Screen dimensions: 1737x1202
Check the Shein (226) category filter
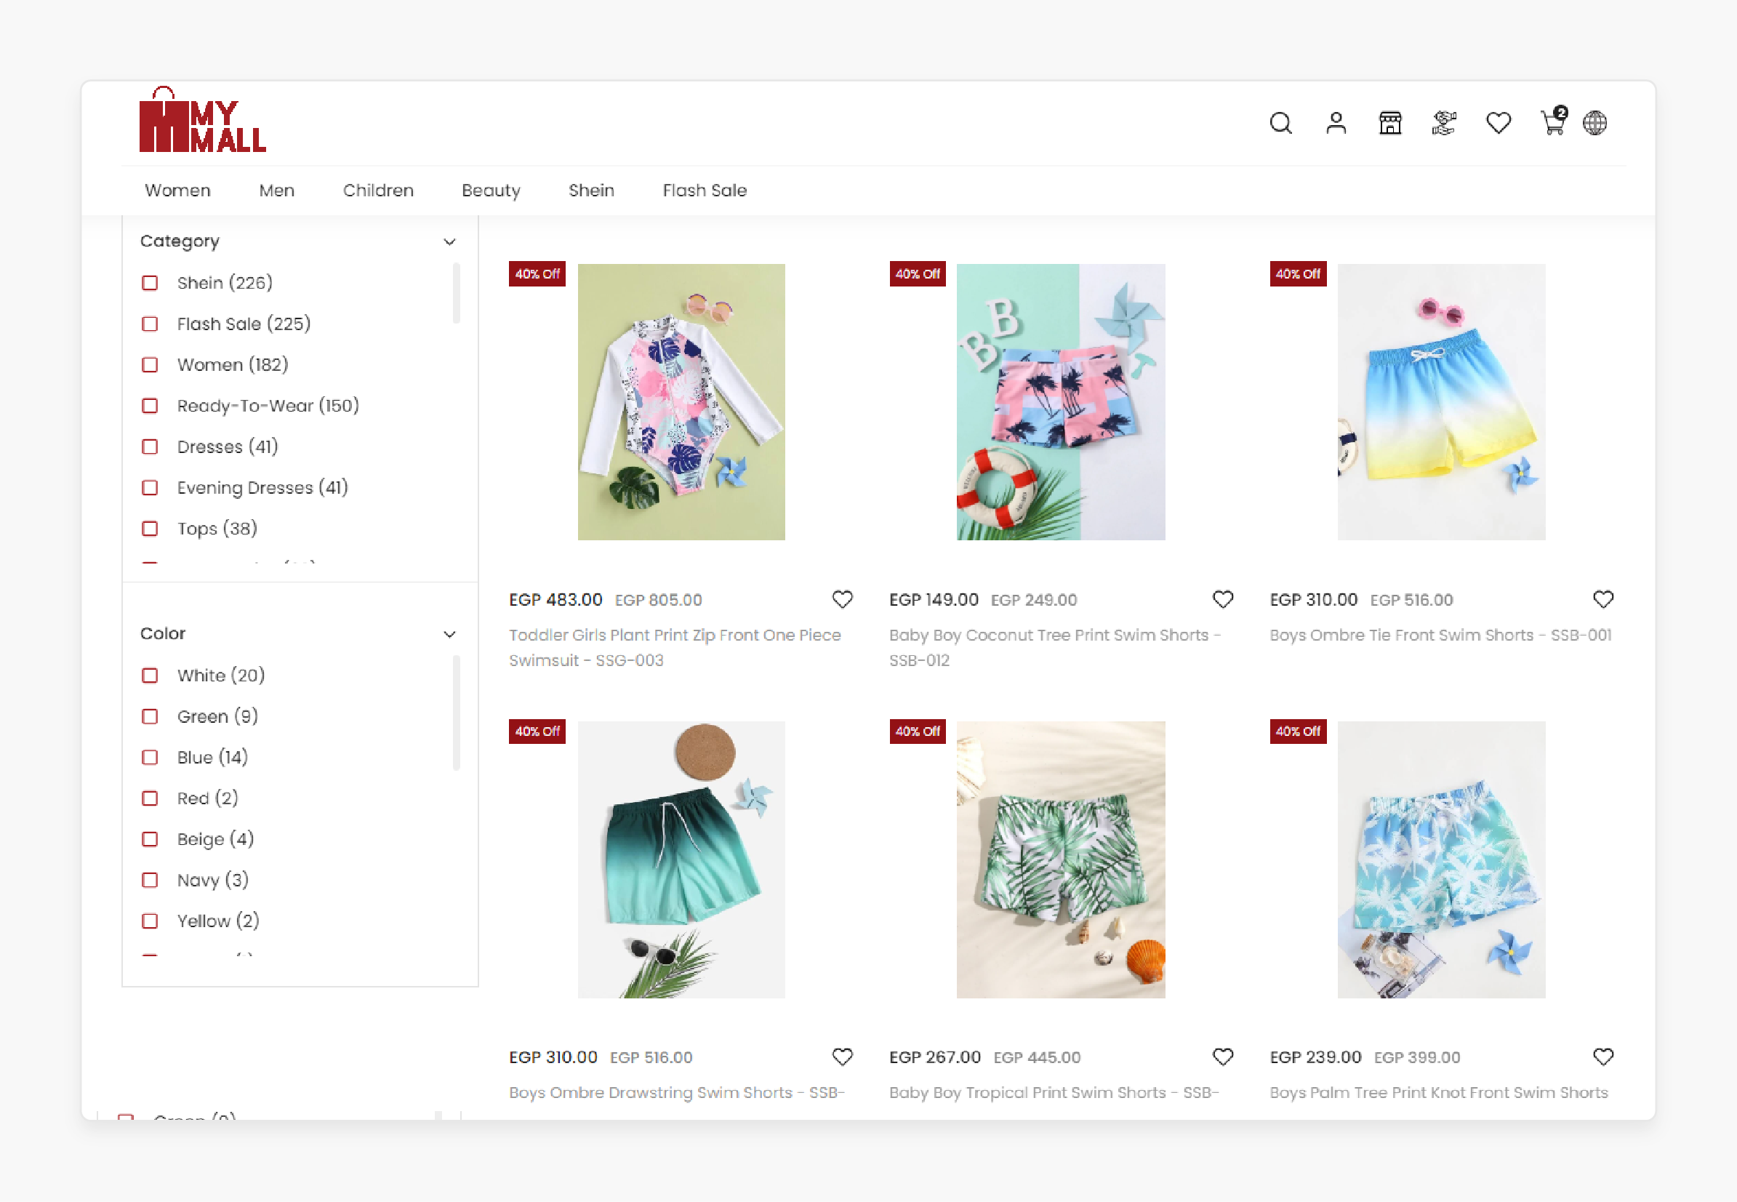[150, 283]
